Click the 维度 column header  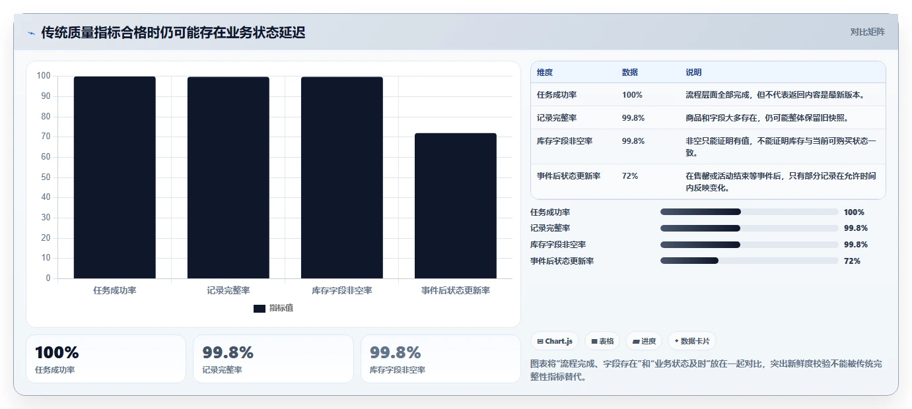pyautogui.click(x=545, y=73)
